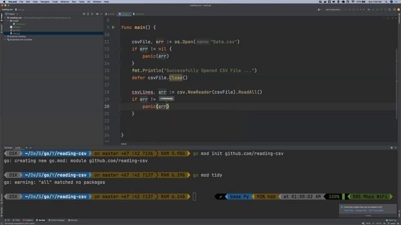Open GoLand application menu
This screenshot has width=401, height=225.
[13, 2]
